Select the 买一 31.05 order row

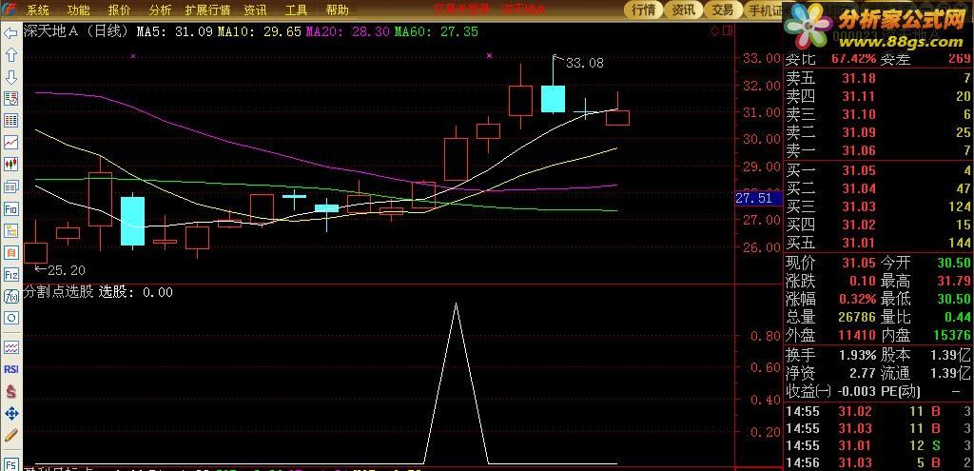[x=878, y=170]
